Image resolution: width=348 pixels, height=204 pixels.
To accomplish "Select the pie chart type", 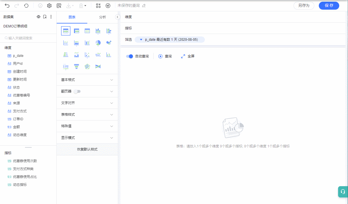I will pos(98,43).
